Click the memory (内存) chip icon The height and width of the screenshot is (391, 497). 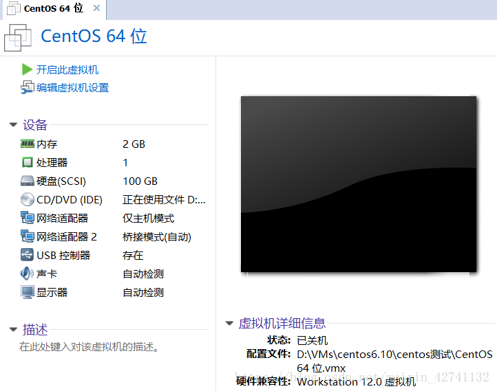28,144
